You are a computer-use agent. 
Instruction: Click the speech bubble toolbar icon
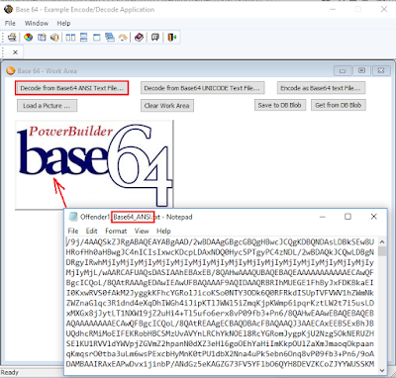[x=155, y=38]
